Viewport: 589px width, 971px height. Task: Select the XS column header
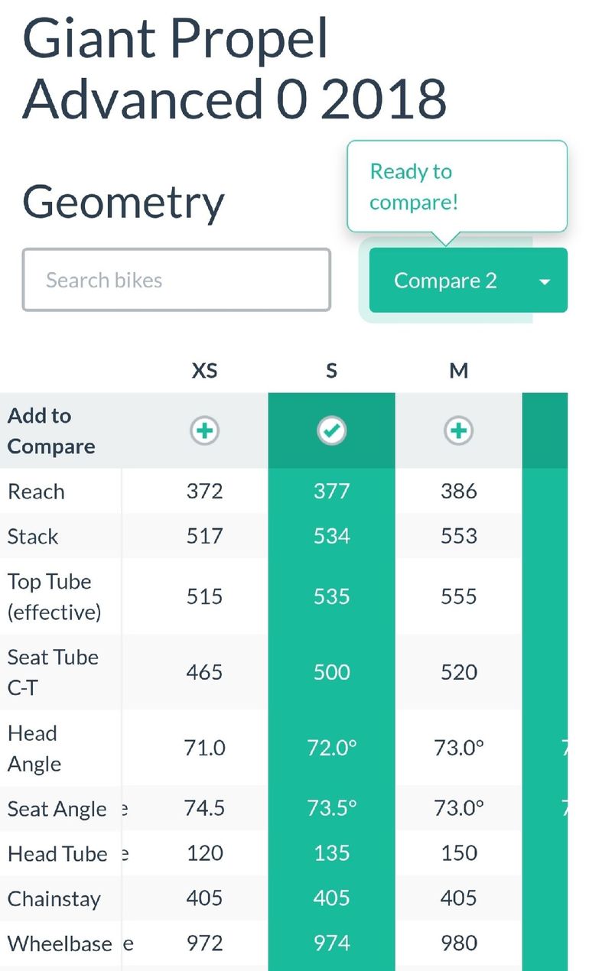[x=204, y=371]
